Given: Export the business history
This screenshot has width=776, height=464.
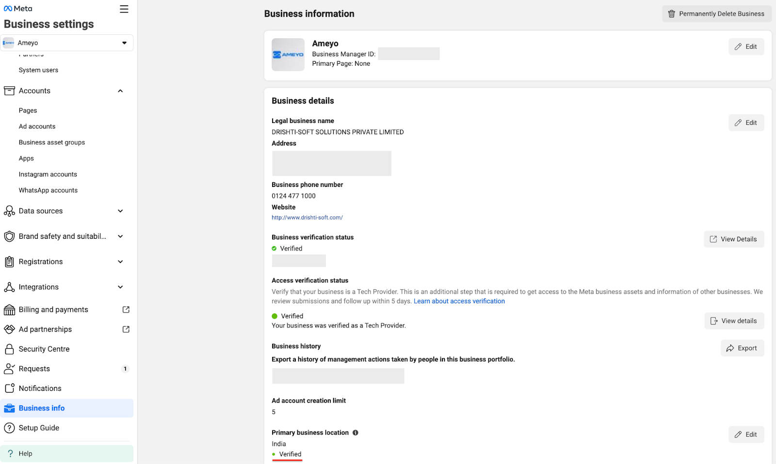Looking at the screenshot, I should 742,348.
